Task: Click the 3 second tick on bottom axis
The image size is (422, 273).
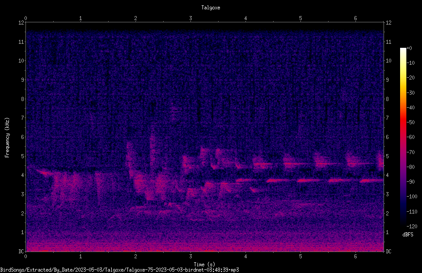Action: (x=190, y=256)
